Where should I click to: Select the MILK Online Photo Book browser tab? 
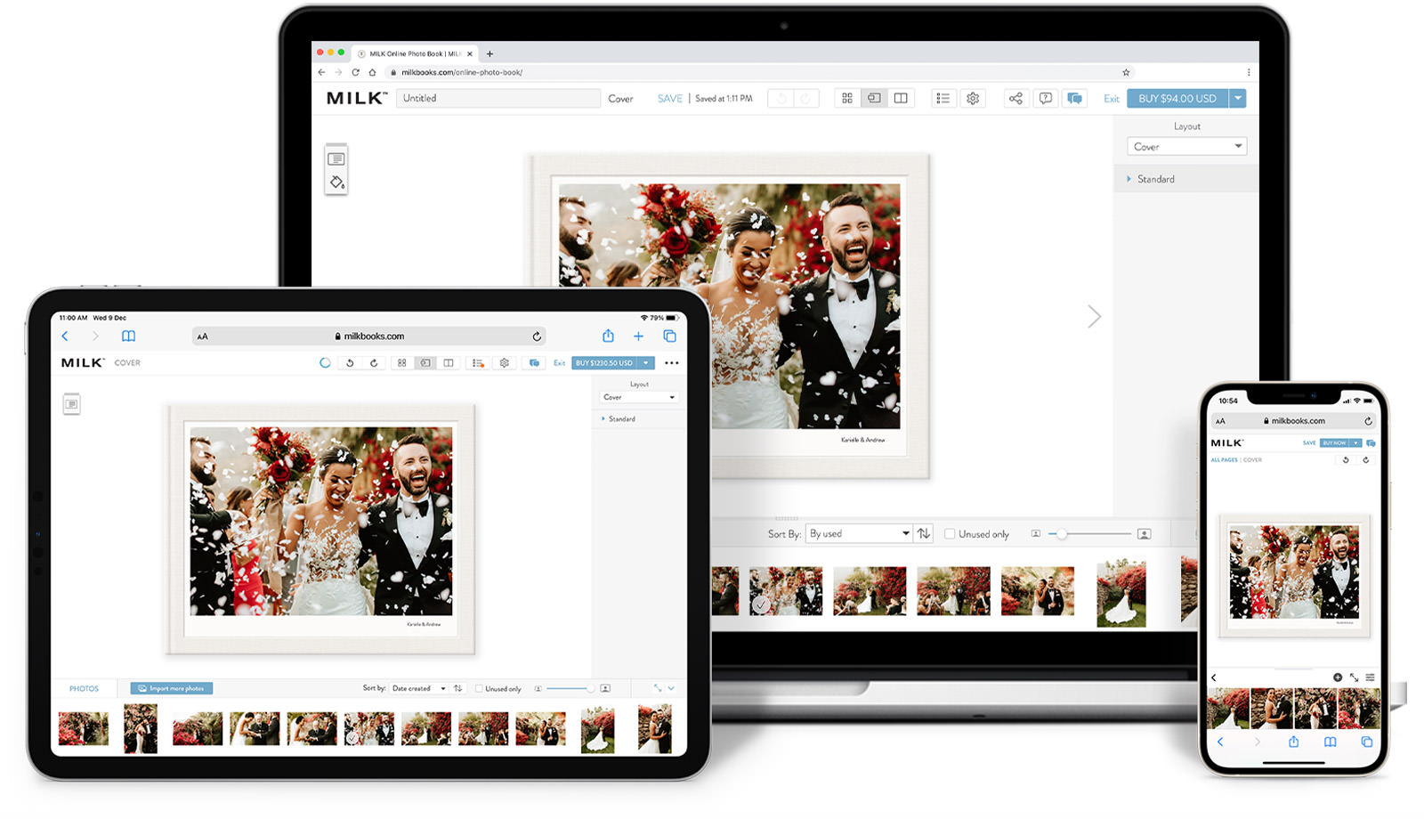click(415, 53)
